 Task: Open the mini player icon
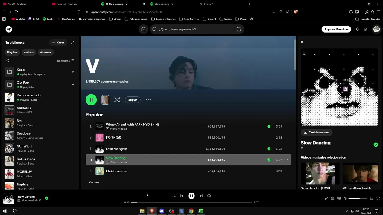coord(372,198)
